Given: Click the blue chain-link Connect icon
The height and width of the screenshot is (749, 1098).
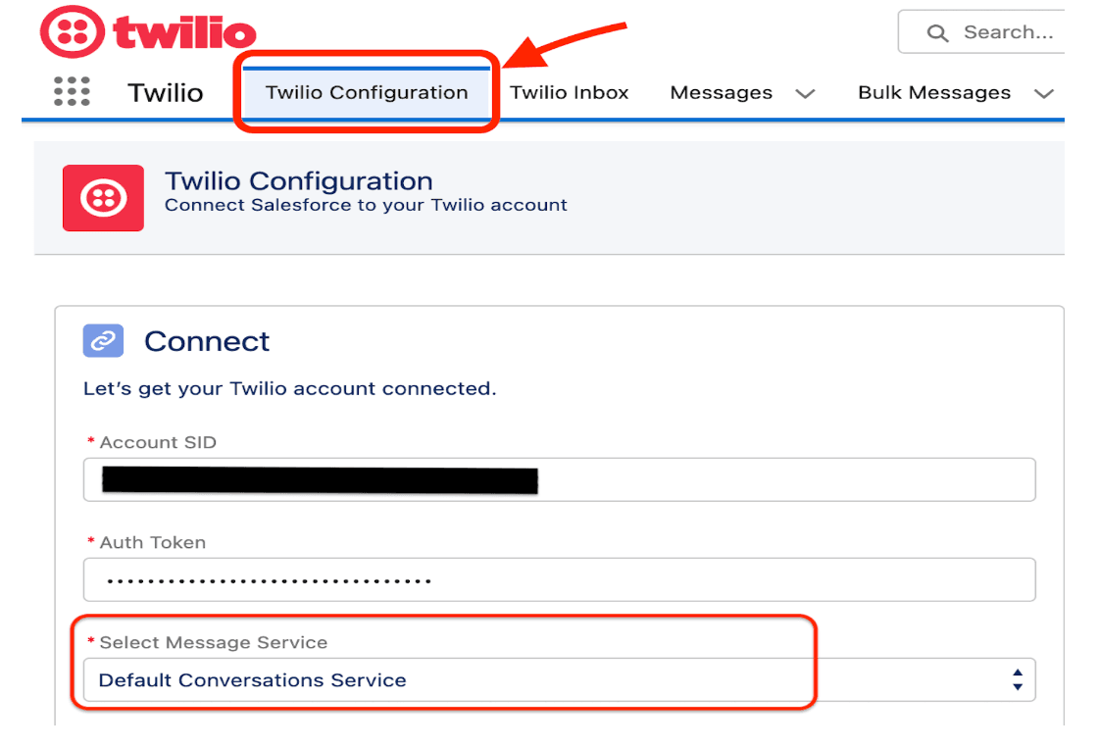Looking at the screenshot, I should coord(103,340).
